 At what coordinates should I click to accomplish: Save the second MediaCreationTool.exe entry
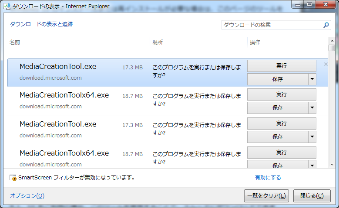[x=278, y=137]
